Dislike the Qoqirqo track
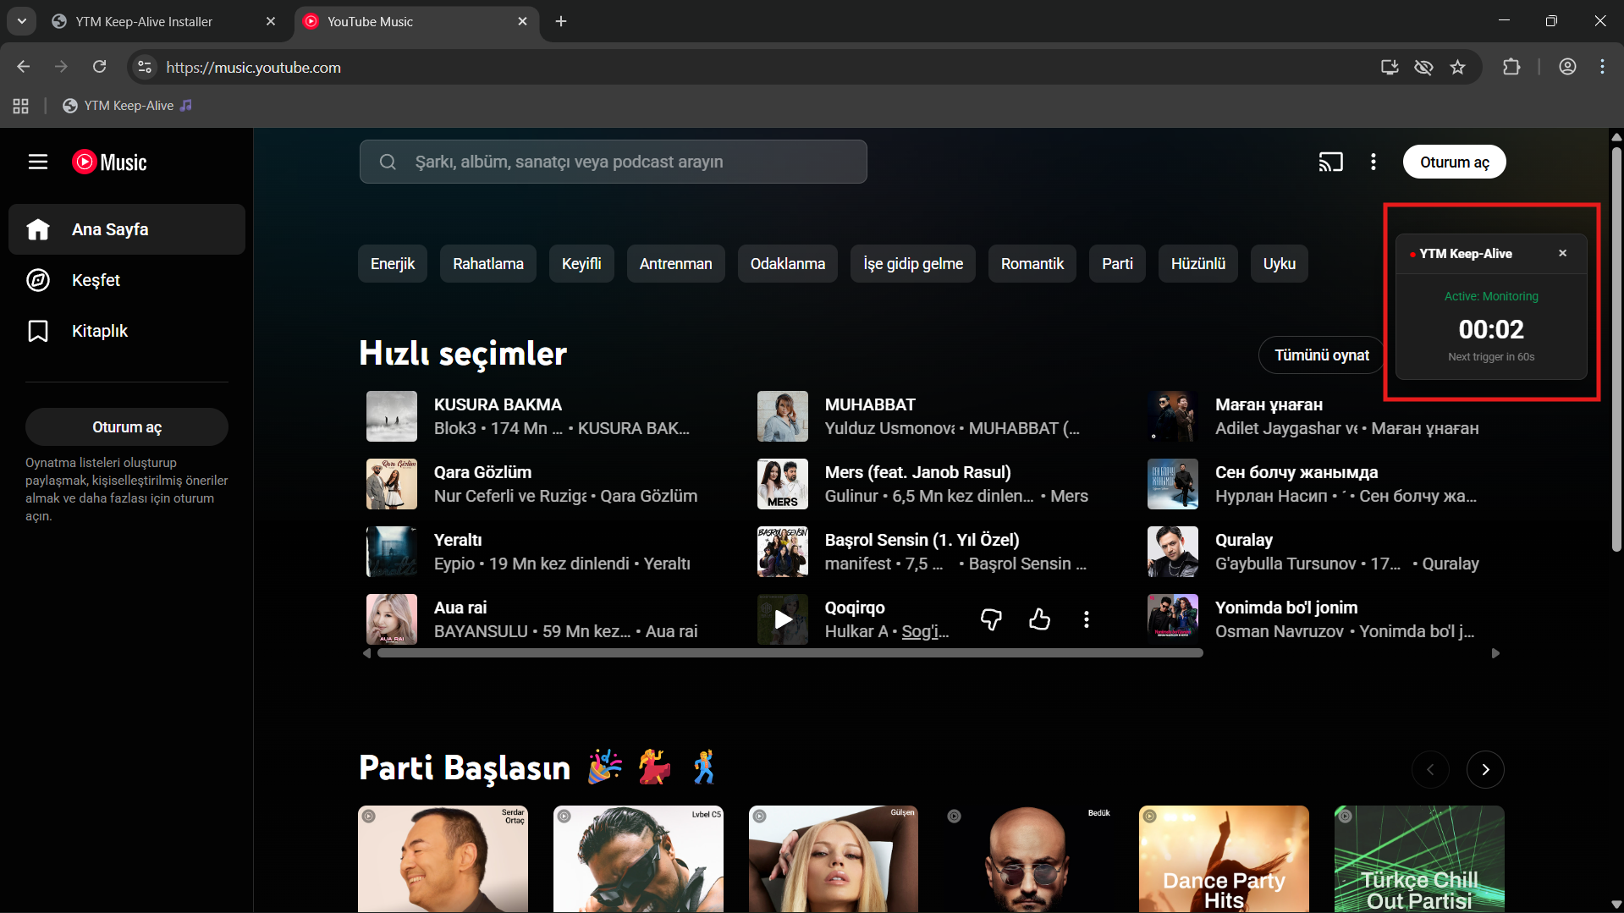 (990, 619)
